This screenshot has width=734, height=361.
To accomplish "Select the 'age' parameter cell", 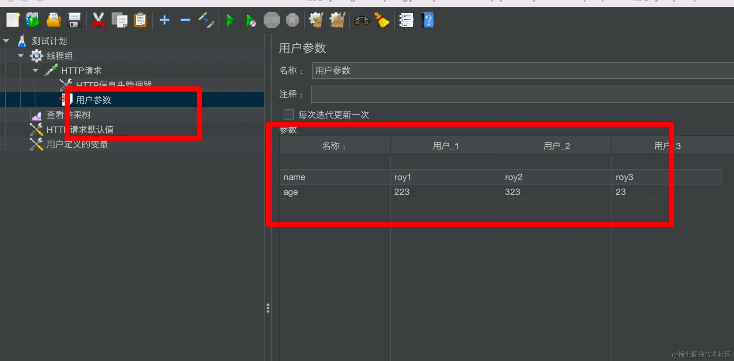I will 335,192.
